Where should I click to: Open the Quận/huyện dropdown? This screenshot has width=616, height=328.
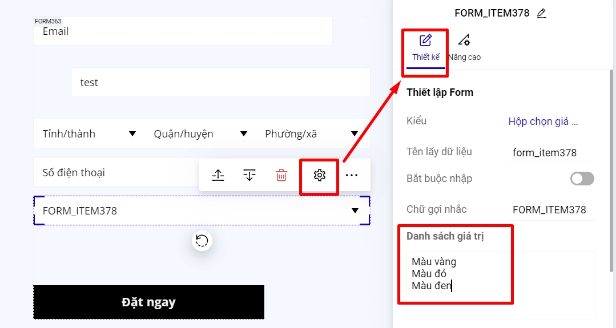pos(200,134)
